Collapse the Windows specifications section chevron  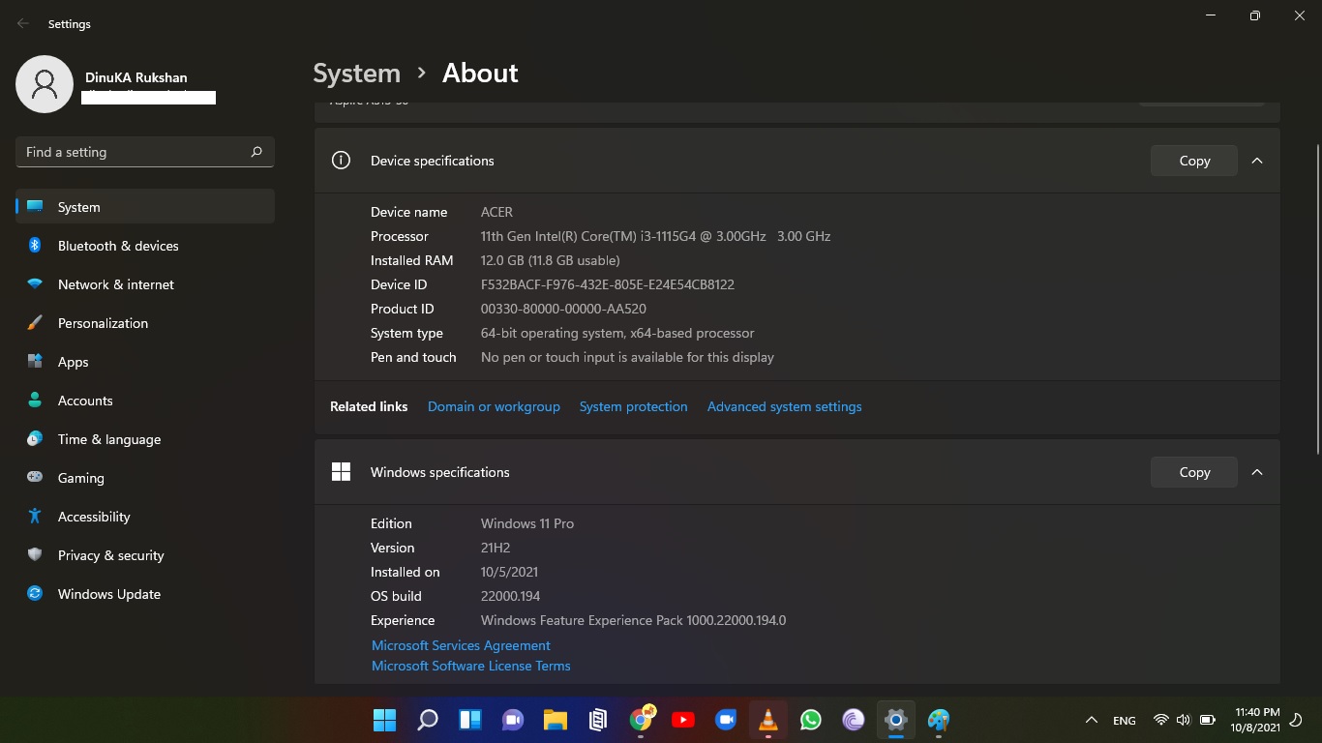(1257, 472)
